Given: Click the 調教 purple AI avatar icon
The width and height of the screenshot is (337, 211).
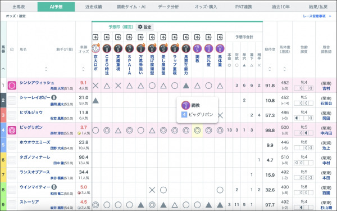Looking at the screenshot, I should coord(197,48).
